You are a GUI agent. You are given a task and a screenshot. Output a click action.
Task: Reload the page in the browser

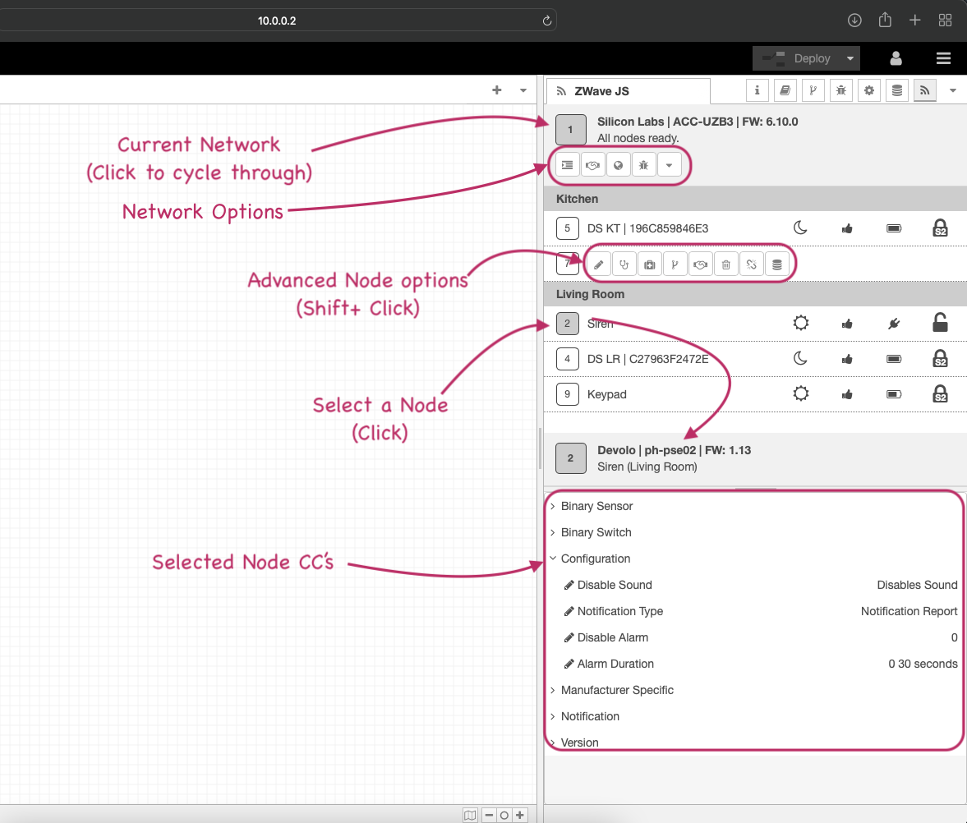[x=546, y=21]
